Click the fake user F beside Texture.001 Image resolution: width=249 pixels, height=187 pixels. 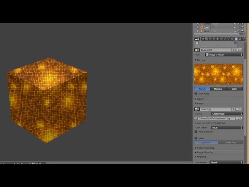pyautogui.click(x=233, y=50)
